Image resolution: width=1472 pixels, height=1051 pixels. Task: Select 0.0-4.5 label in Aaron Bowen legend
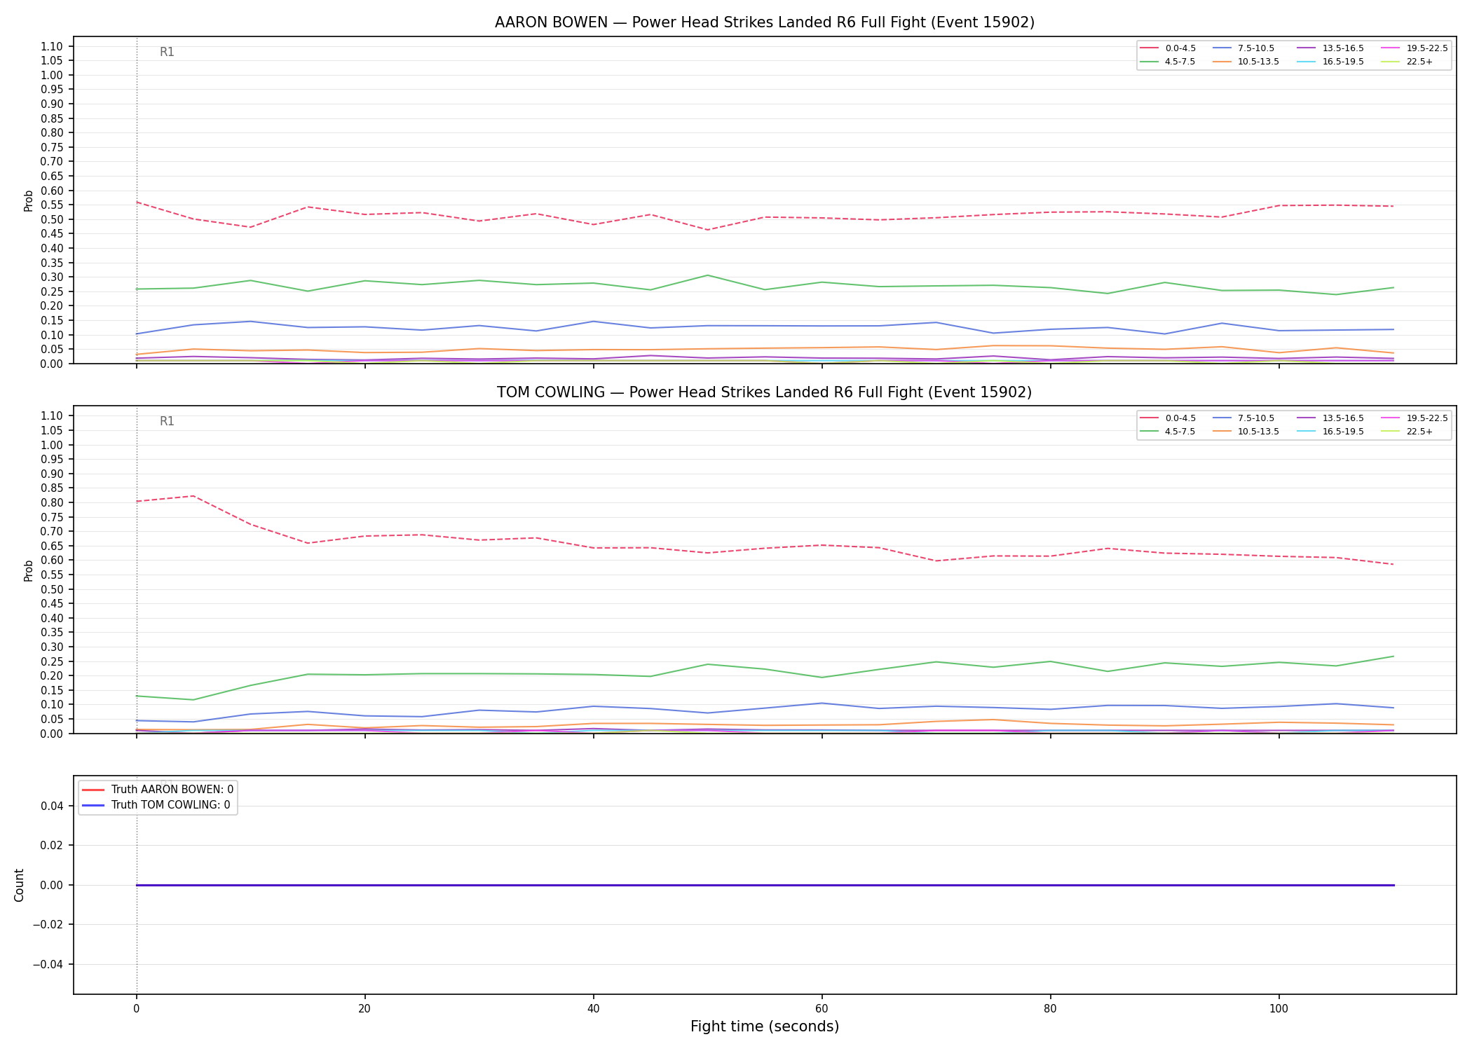1180,48
